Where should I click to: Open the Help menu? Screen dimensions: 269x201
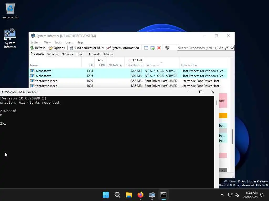[80, 42]
